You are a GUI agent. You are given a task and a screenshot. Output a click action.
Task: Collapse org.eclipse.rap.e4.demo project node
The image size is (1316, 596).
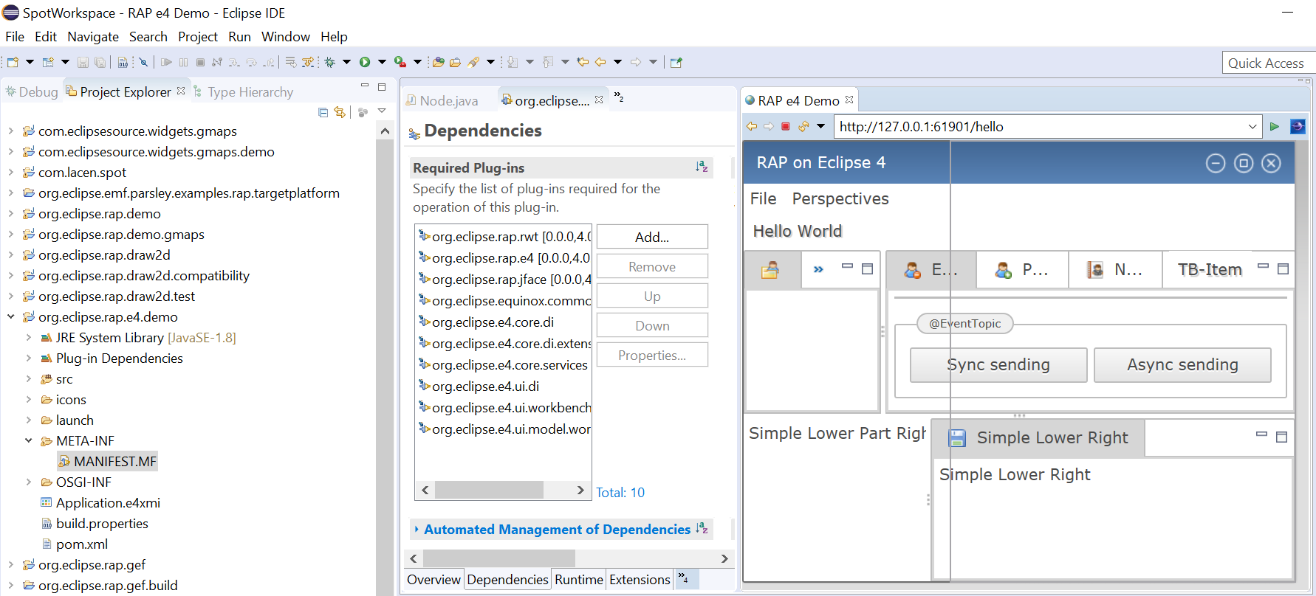pos(11,317)
